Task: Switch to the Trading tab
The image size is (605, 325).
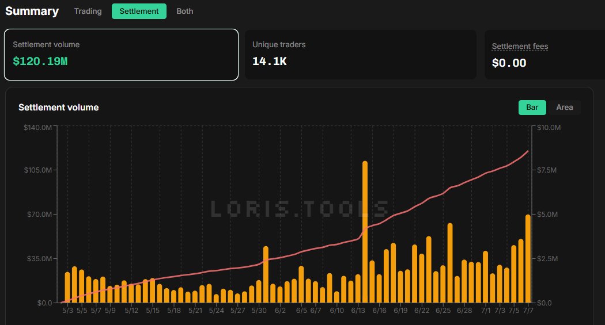Action: (88, 11)
